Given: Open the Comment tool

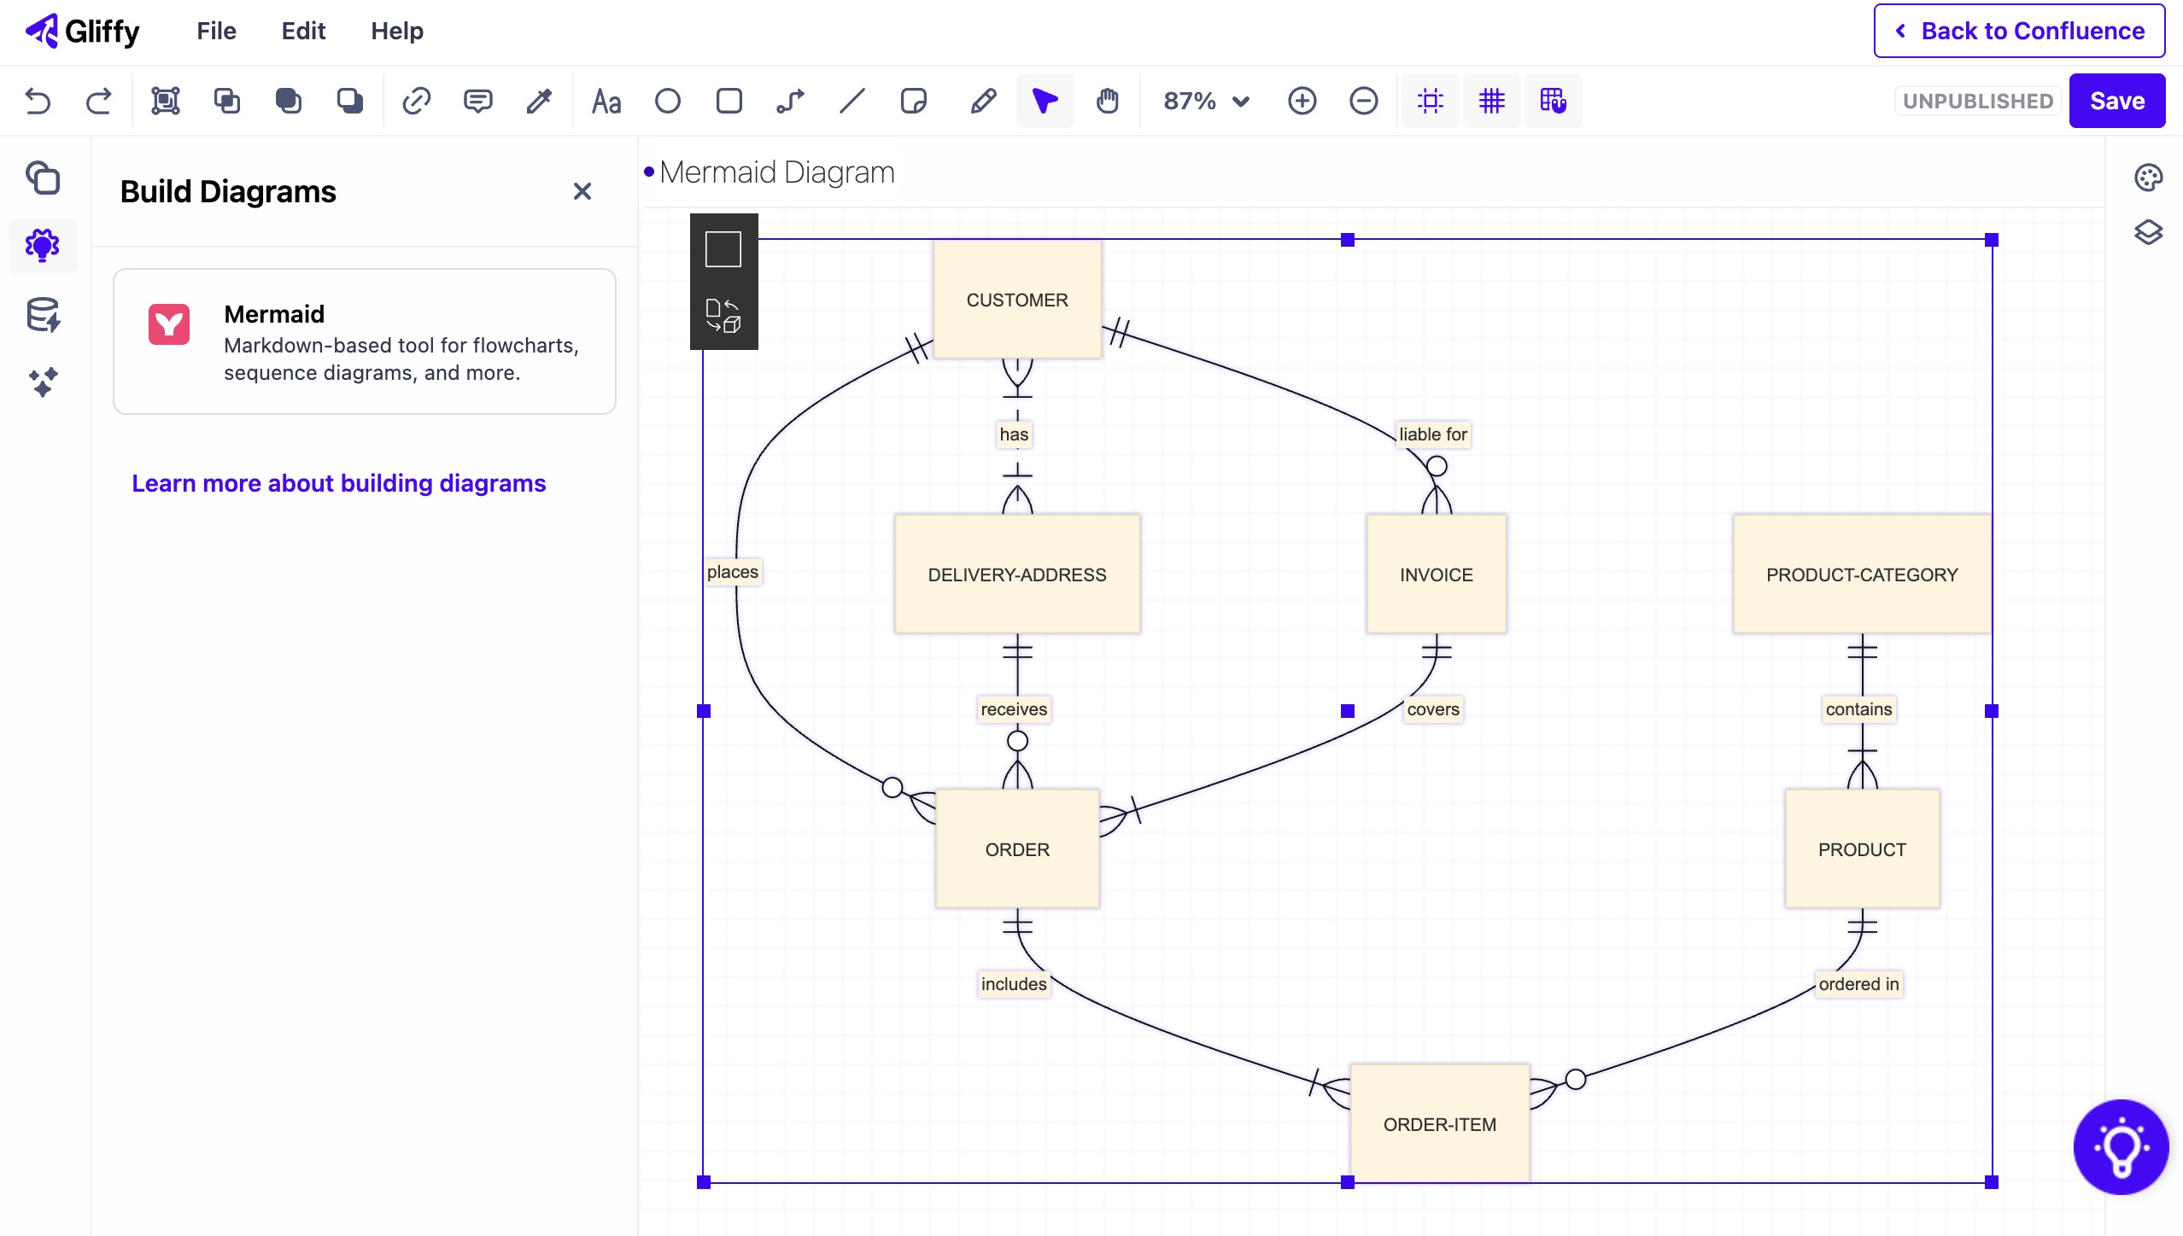Looking at the screenshot, I should 477,101.
